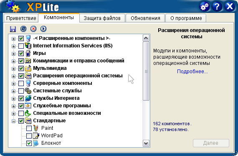The height and width of the screenshot is (156, 238).
Task: Expand Расширения операционной системы node
Action: point(13,76)
